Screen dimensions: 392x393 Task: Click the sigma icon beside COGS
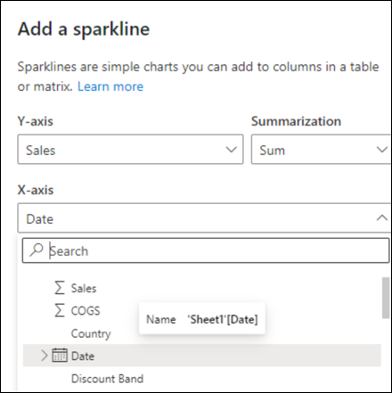click(x=60, y=310)
